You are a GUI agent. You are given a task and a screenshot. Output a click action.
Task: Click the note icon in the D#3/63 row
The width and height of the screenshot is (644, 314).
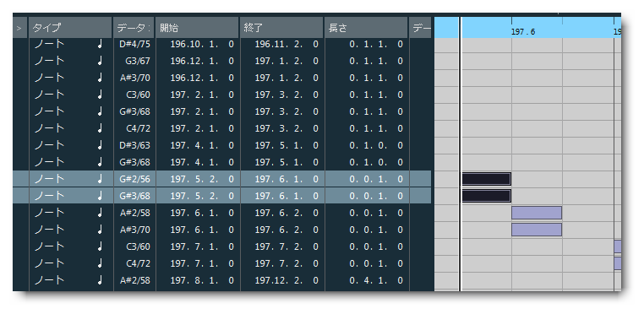point(100,145)
